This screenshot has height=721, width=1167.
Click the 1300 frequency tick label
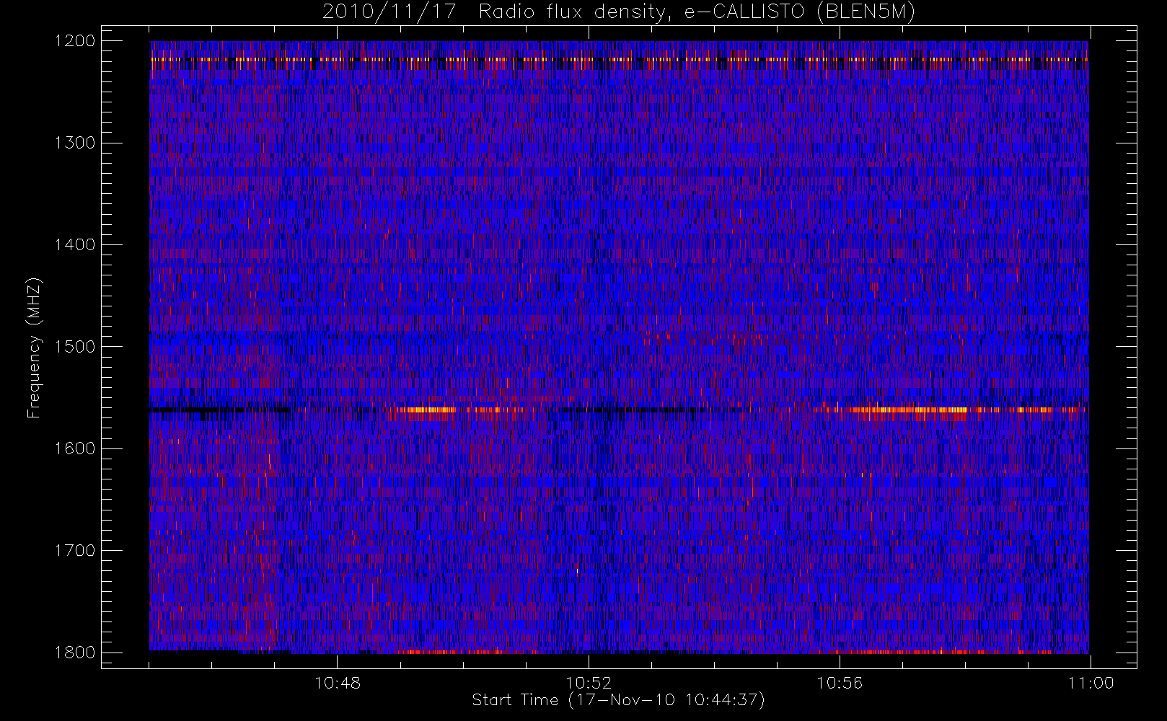pos(75,143)
